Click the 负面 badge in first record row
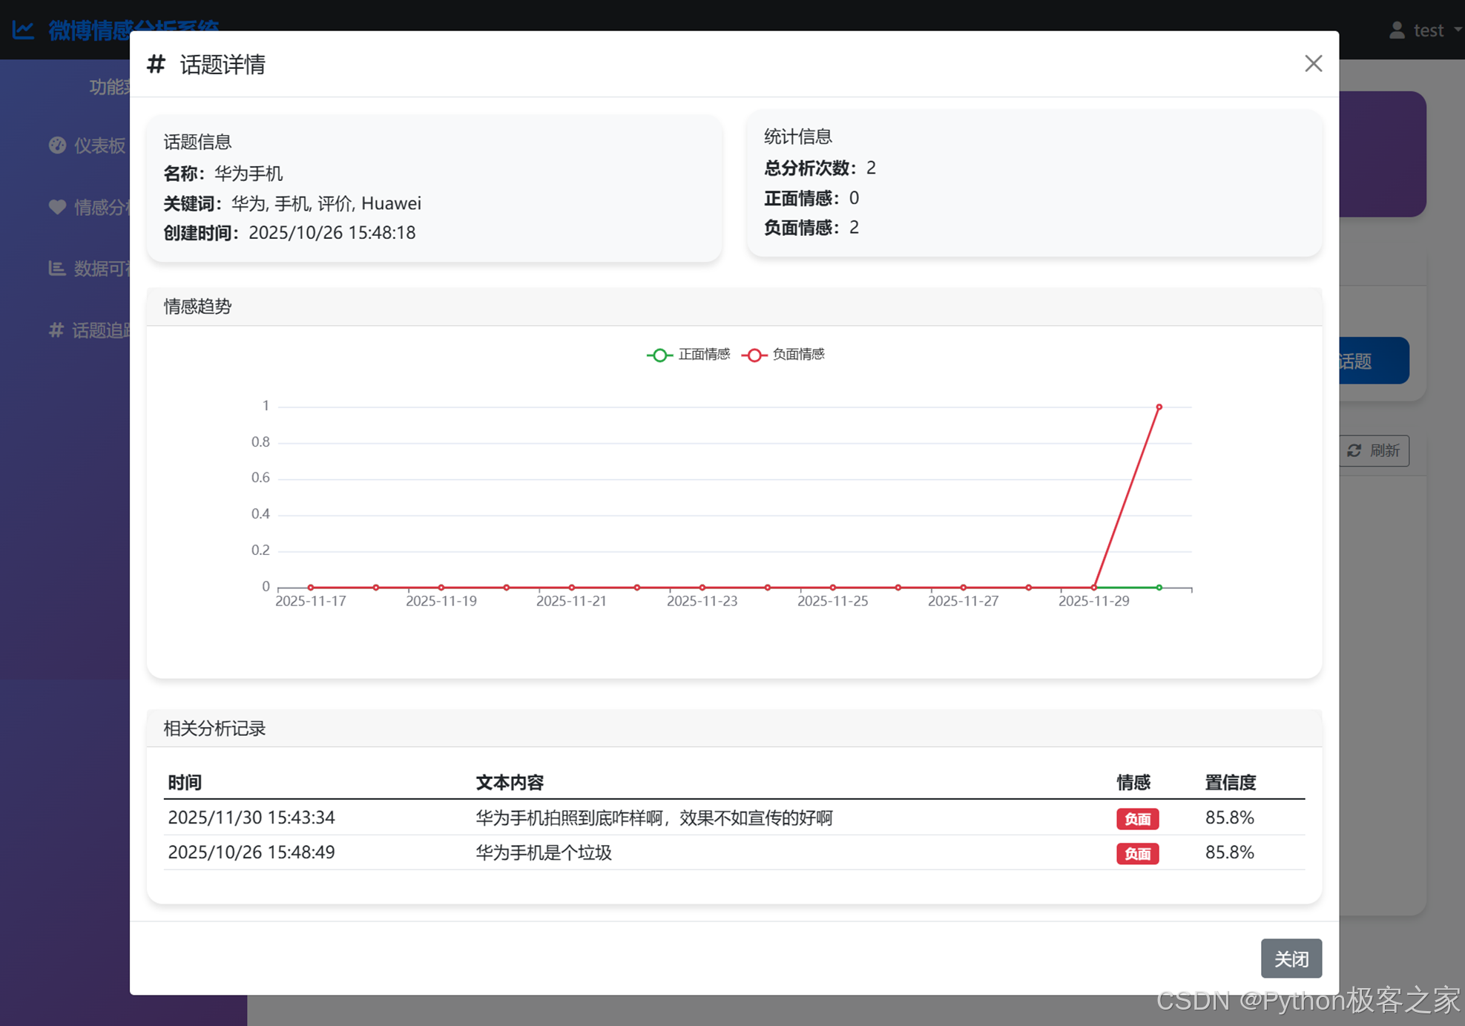Image resolution: width=1465 pixels, height=1026 pixels. point(1136,818)
